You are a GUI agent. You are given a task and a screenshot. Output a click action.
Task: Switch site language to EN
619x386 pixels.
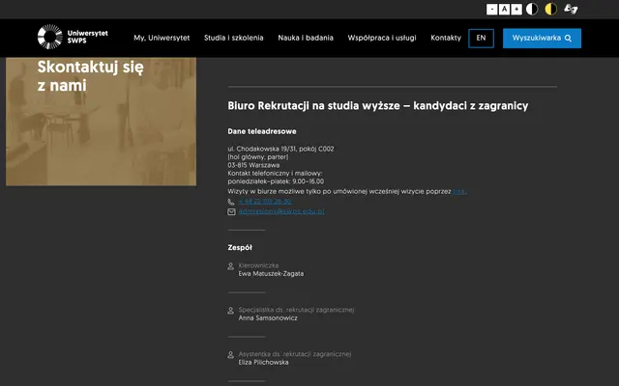click(481, 39)
